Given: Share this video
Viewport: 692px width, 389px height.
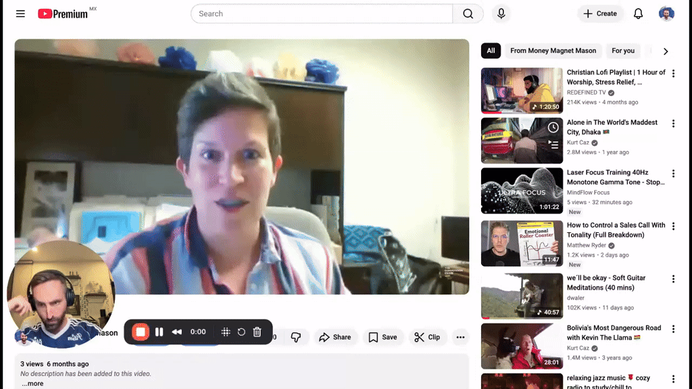Looking at the screenshot, I should tap(335, 337).
